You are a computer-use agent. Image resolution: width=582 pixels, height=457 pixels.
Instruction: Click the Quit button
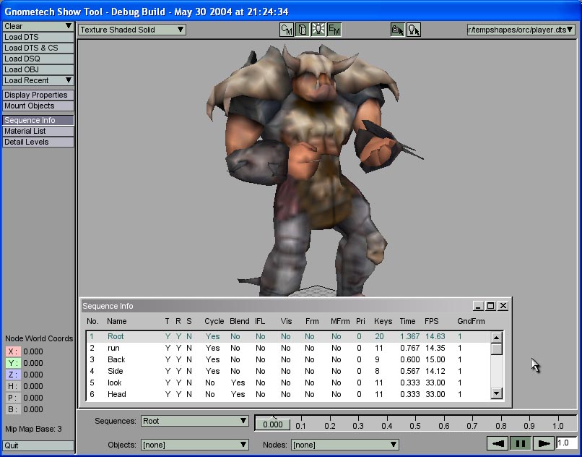coord(38,445)
